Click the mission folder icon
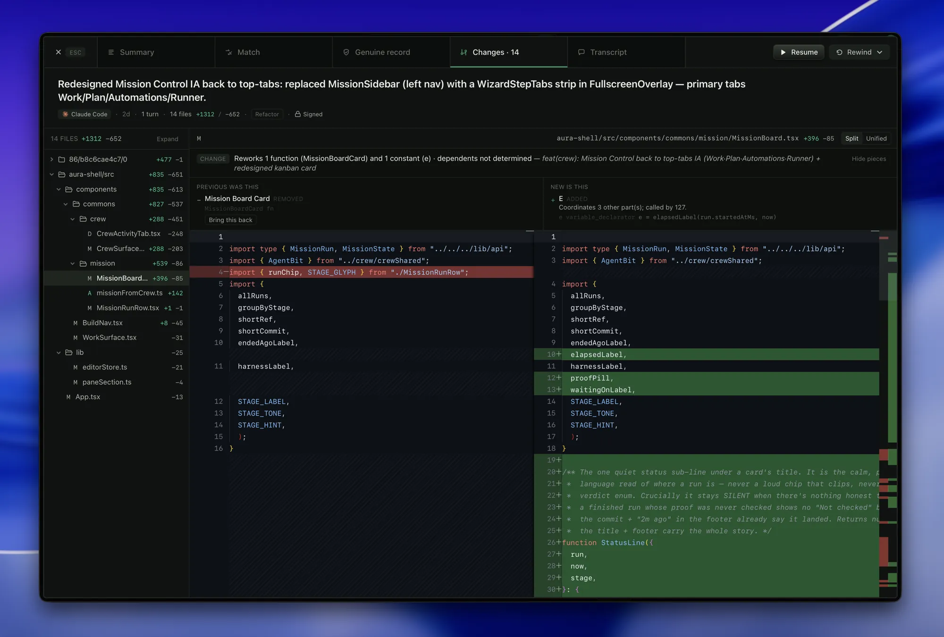The width and height of the screenshot is (944, 637). pyautogui.click(x=83, y=263)
